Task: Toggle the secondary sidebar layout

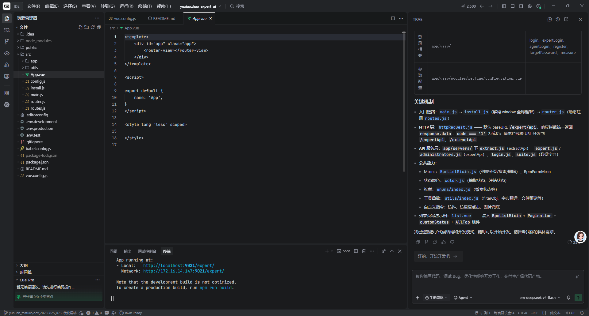Action: pos(521,6)
